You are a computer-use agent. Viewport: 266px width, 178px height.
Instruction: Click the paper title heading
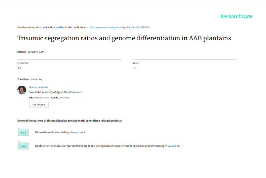(x=124, y=38)
